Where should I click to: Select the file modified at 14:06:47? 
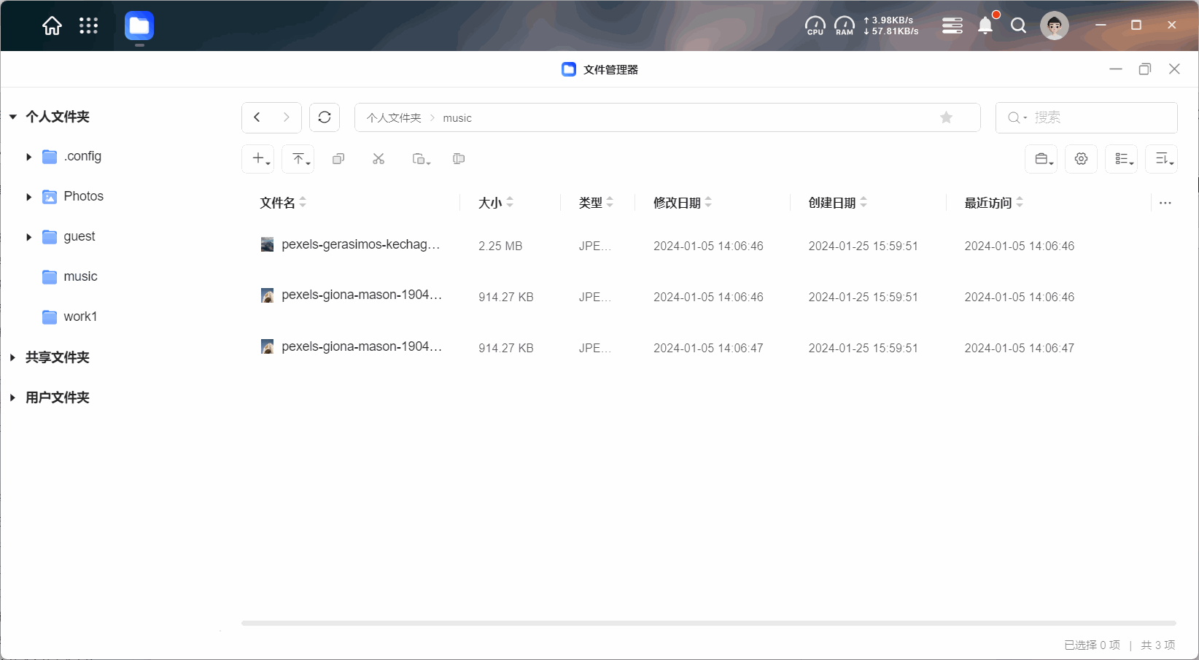[x=707, y=347]
